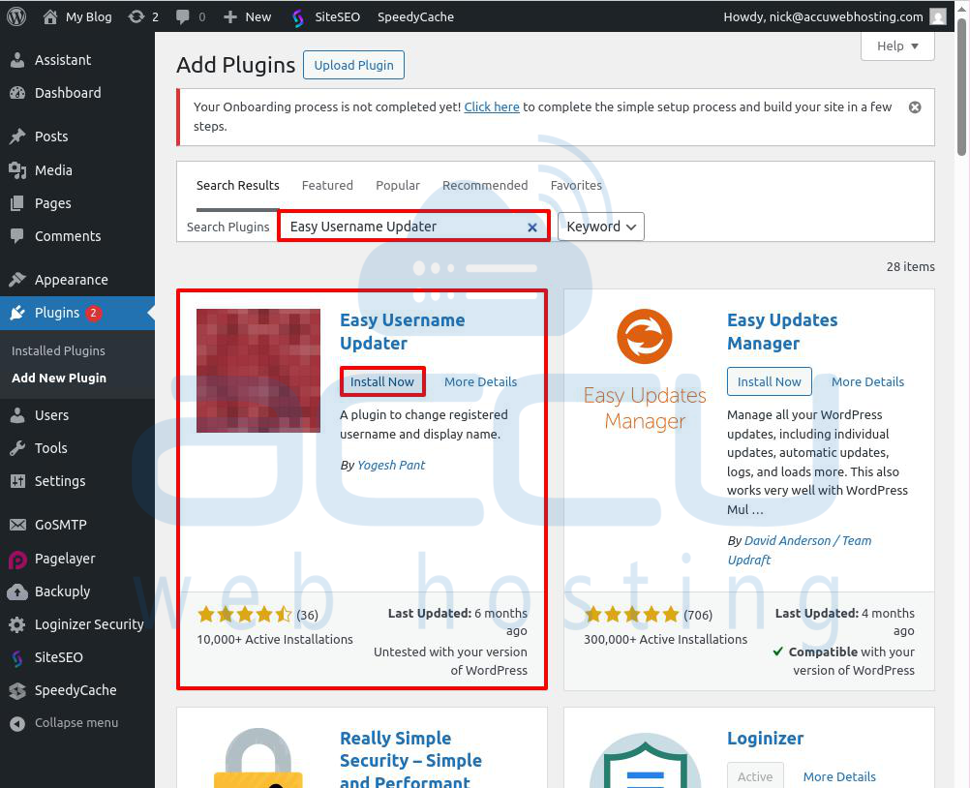Open My Blog home icon
This screenshot has width=970, height=788.
[x=50, y=16]
